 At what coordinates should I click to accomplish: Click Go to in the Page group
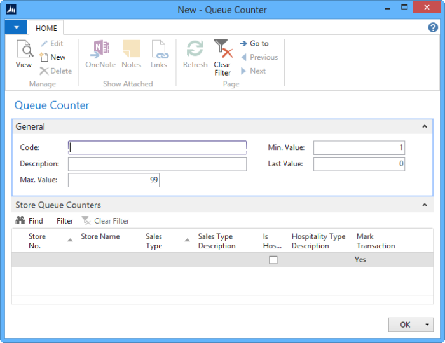click(x=254, y=44)
